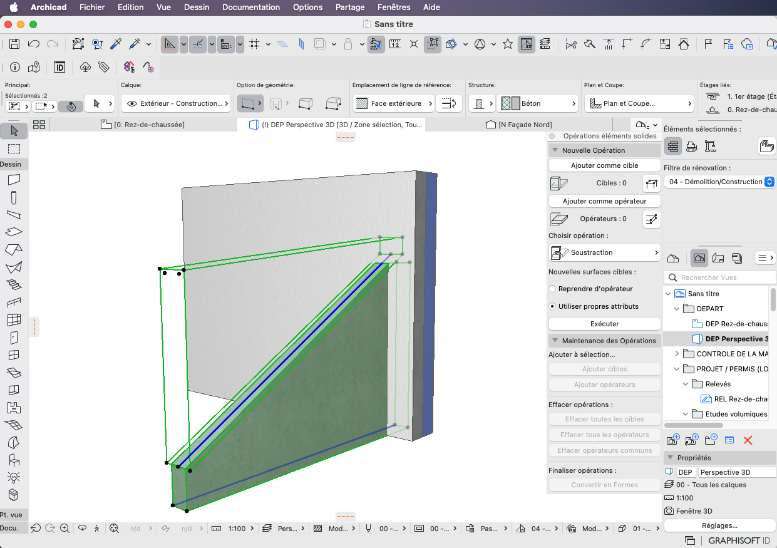Select the Stair tool in the toolbox
Viewport: 777px width, 548px height.
[14, 285]
